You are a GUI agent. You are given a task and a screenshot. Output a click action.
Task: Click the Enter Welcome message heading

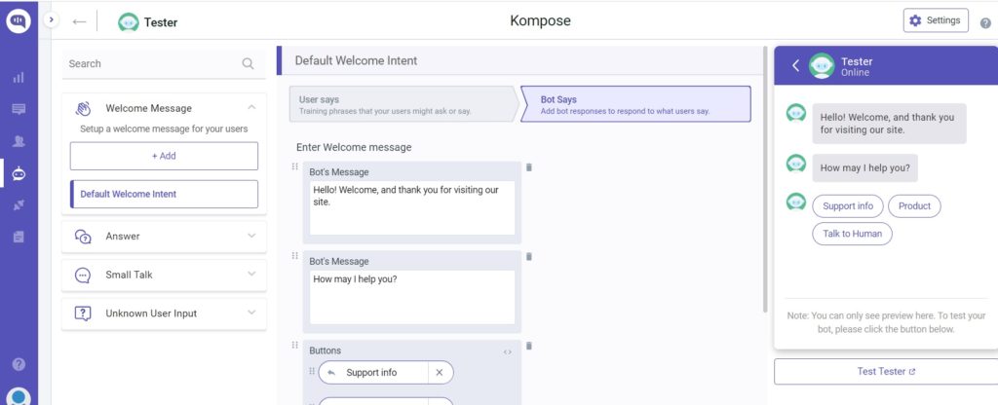coord(354,147)
